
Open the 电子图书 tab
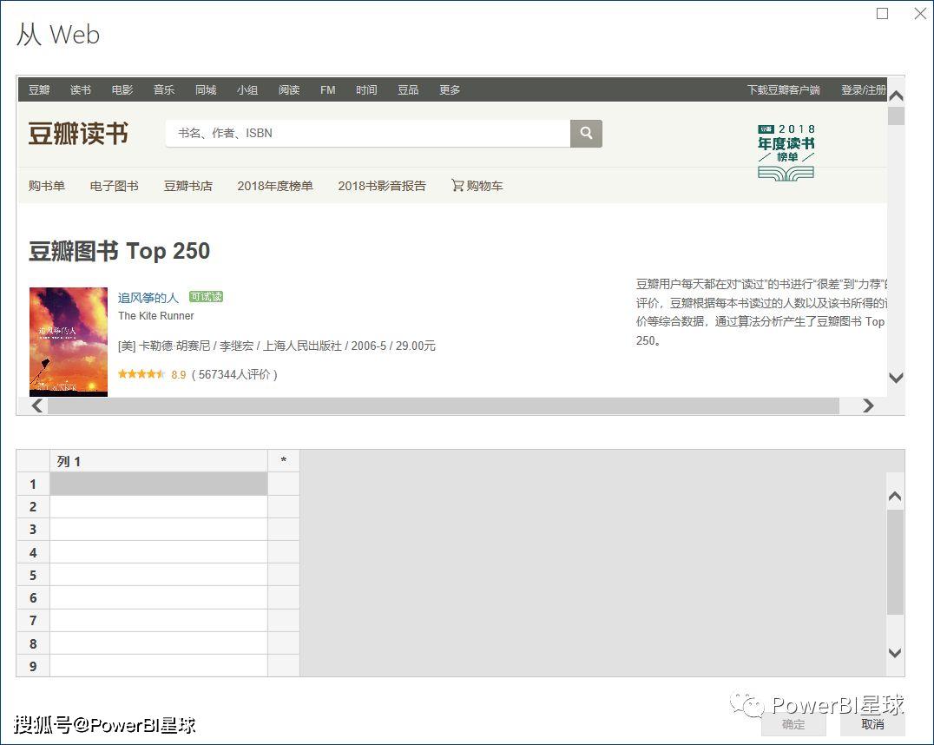[x=114, y=186]
